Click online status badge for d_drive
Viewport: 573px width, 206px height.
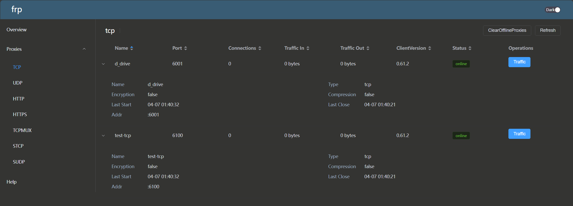461,64
